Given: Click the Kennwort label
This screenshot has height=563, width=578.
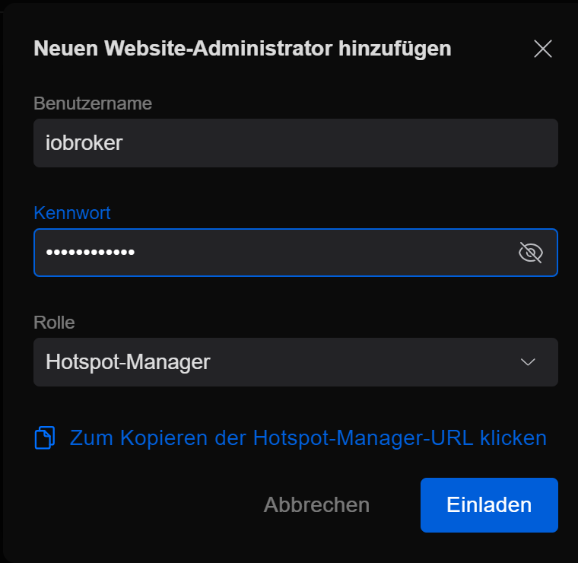Looking at the screenshot, I should (x=72, y=213).
